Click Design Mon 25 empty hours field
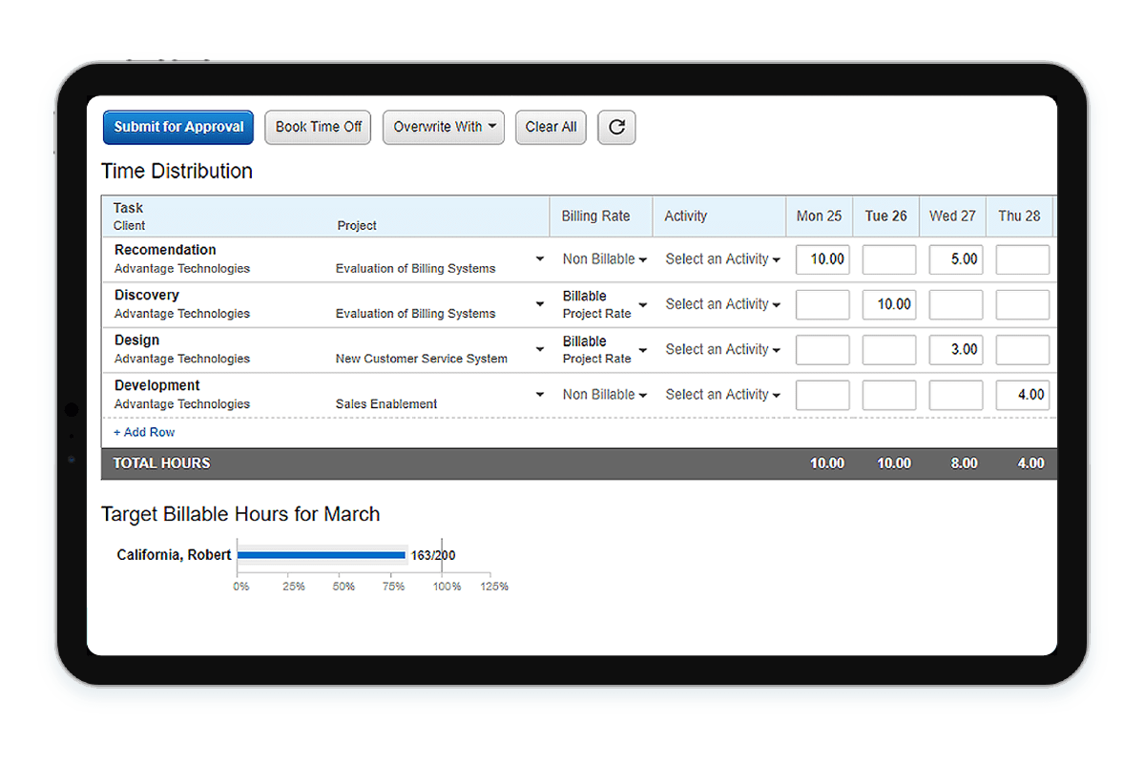This screenshot has width=1145, height=763. point(822,350)
